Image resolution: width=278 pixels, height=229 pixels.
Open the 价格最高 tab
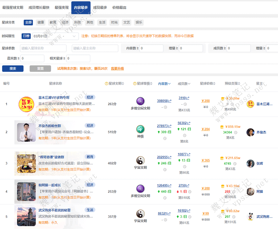(x=119, y=7)
